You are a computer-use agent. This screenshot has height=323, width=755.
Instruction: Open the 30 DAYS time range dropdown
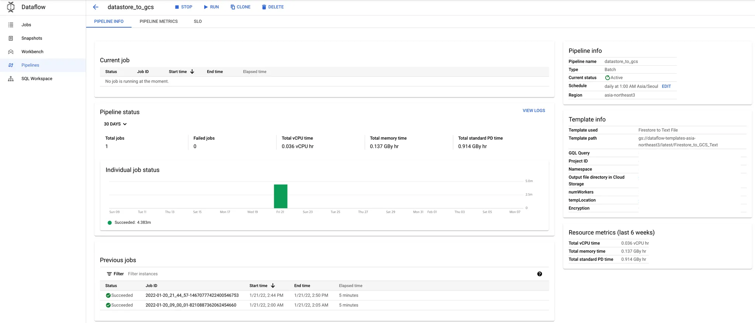(x=115, y=124)
